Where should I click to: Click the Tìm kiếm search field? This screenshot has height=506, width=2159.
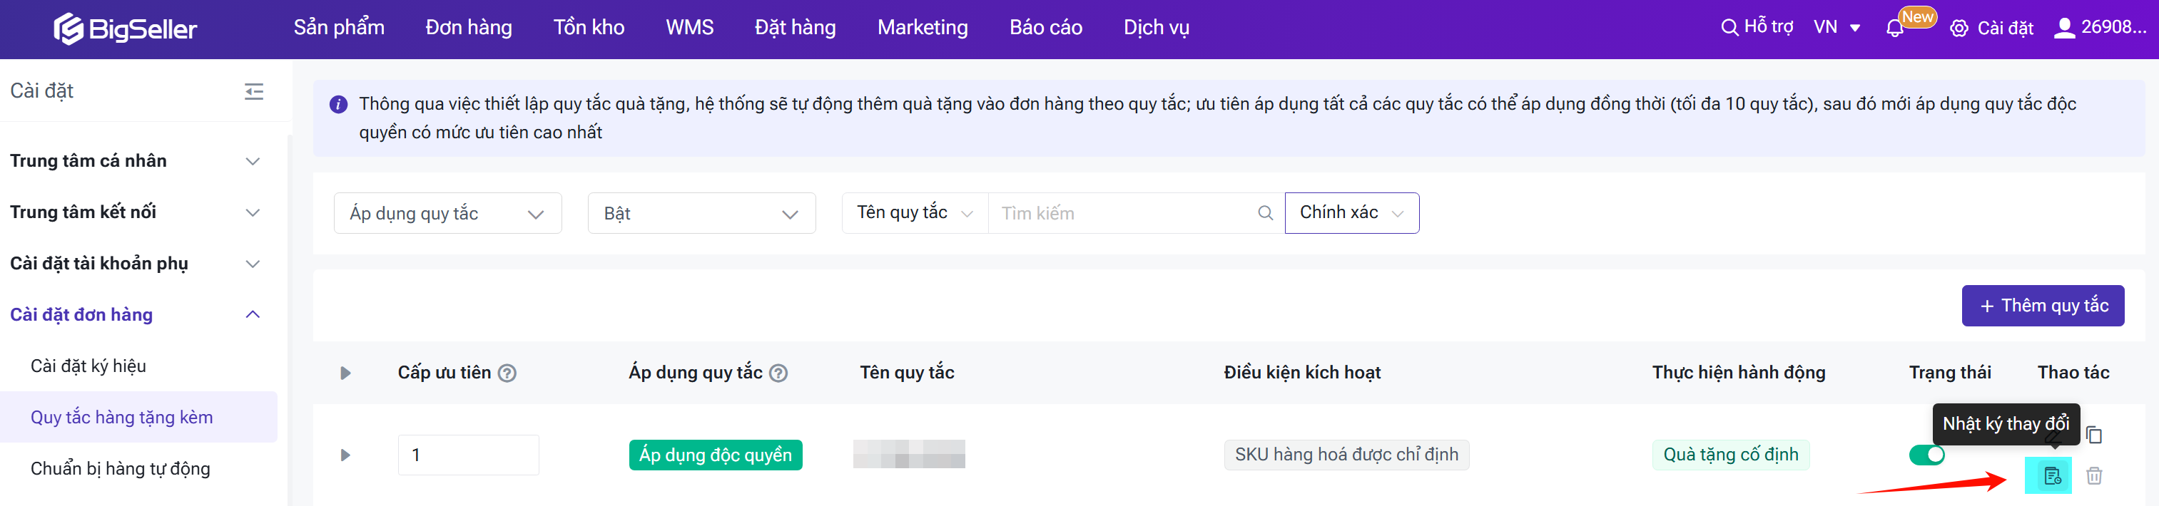tap(1123, 214)
